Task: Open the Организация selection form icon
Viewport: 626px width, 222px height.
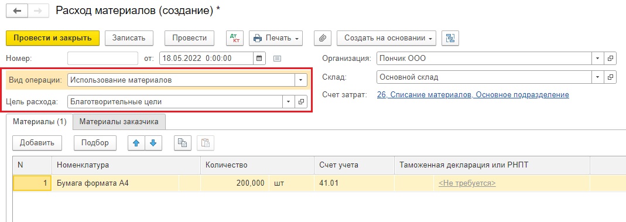Action: coord(610,59)
